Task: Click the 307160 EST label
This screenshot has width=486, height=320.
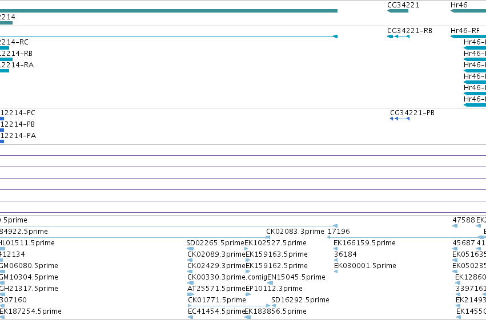Action: [13, 300]
